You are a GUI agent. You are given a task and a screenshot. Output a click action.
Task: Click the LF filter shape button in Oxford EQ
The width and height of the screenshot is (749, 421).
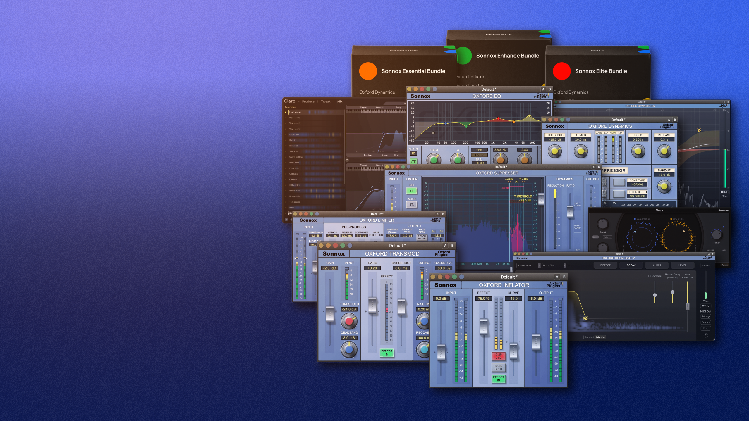pyautogui.click(x=413, y=161)
